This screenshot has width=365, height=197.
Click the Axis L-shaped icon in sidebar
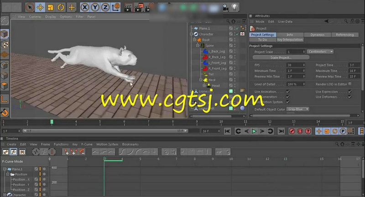tap(5, 99)
